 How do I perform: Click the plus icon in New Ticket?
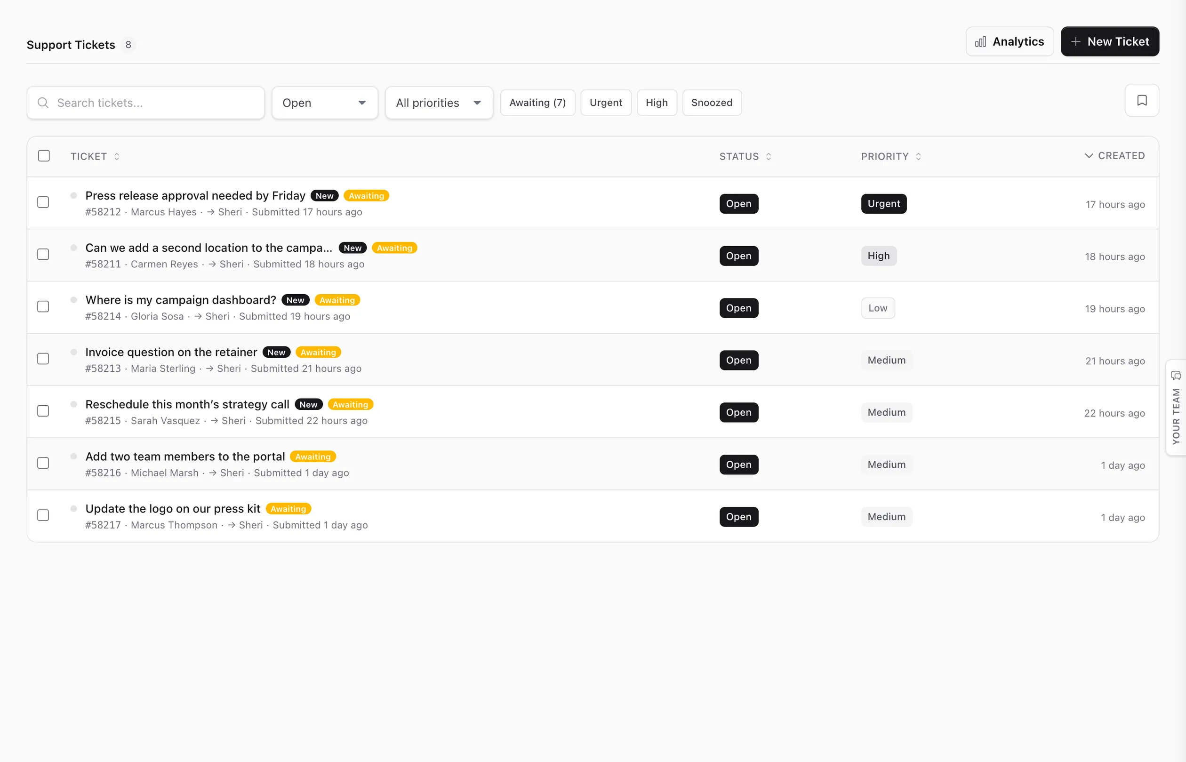tap(1075, 41)
